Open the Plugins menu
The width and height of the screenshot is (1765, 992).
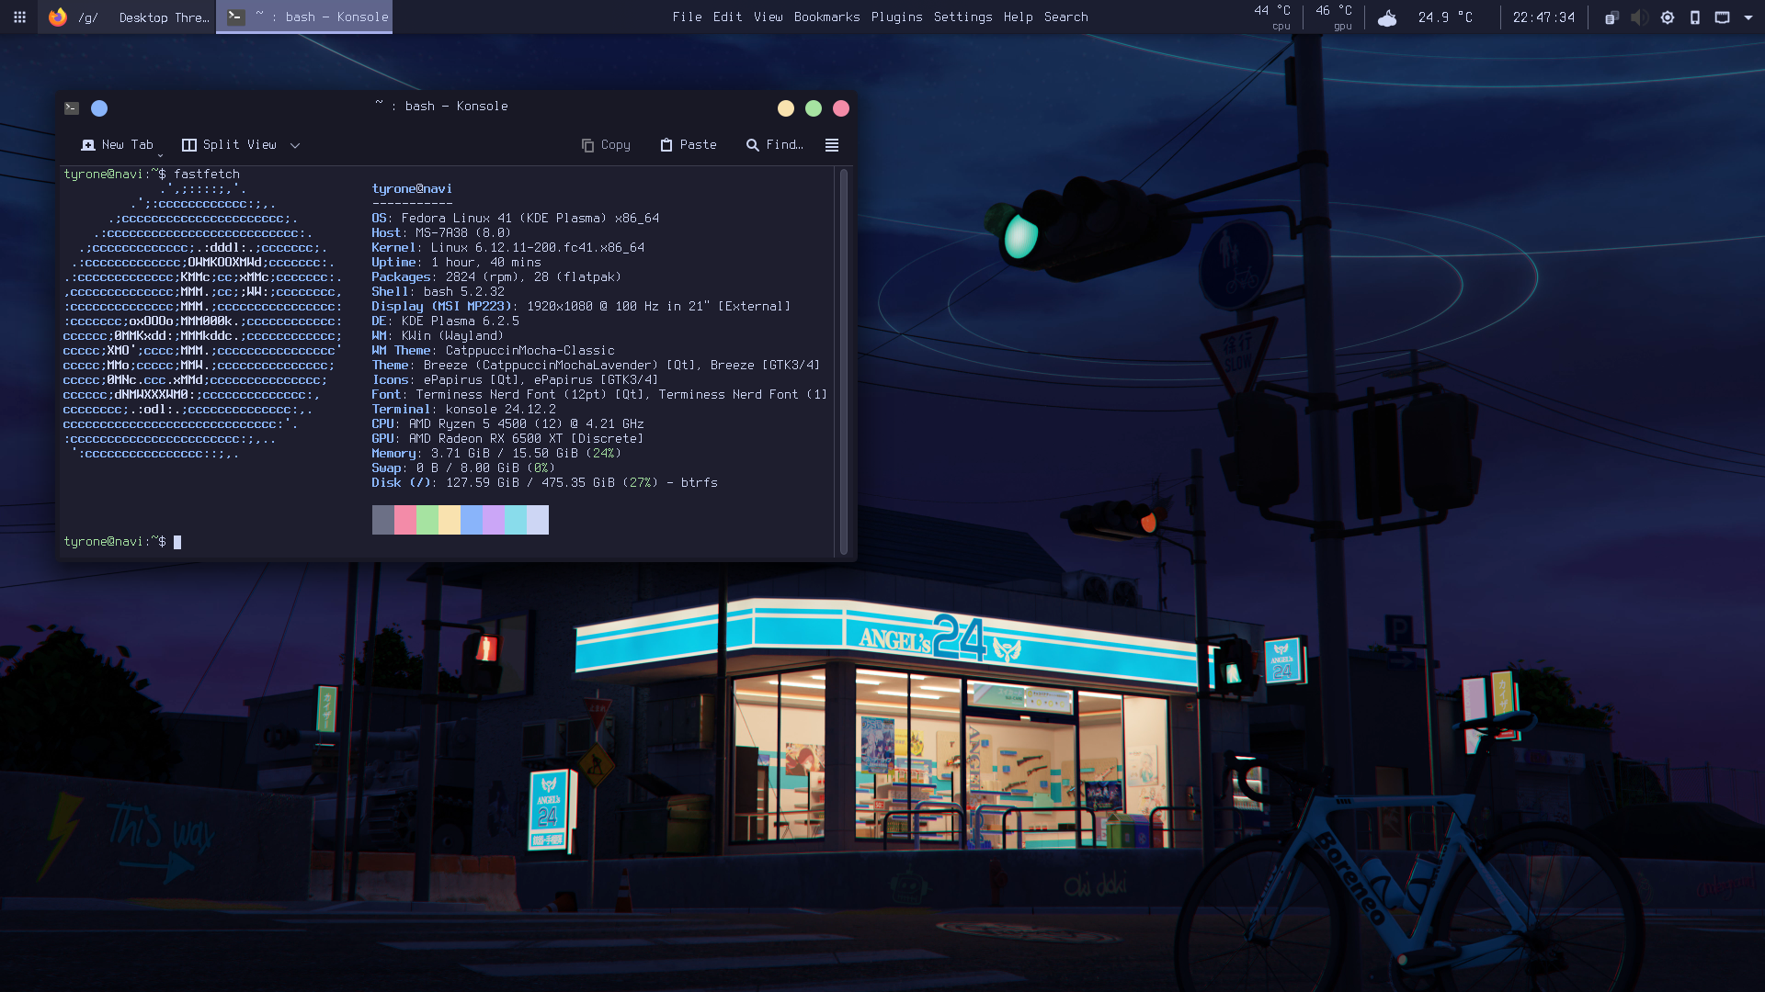click(x=896, y=17)
